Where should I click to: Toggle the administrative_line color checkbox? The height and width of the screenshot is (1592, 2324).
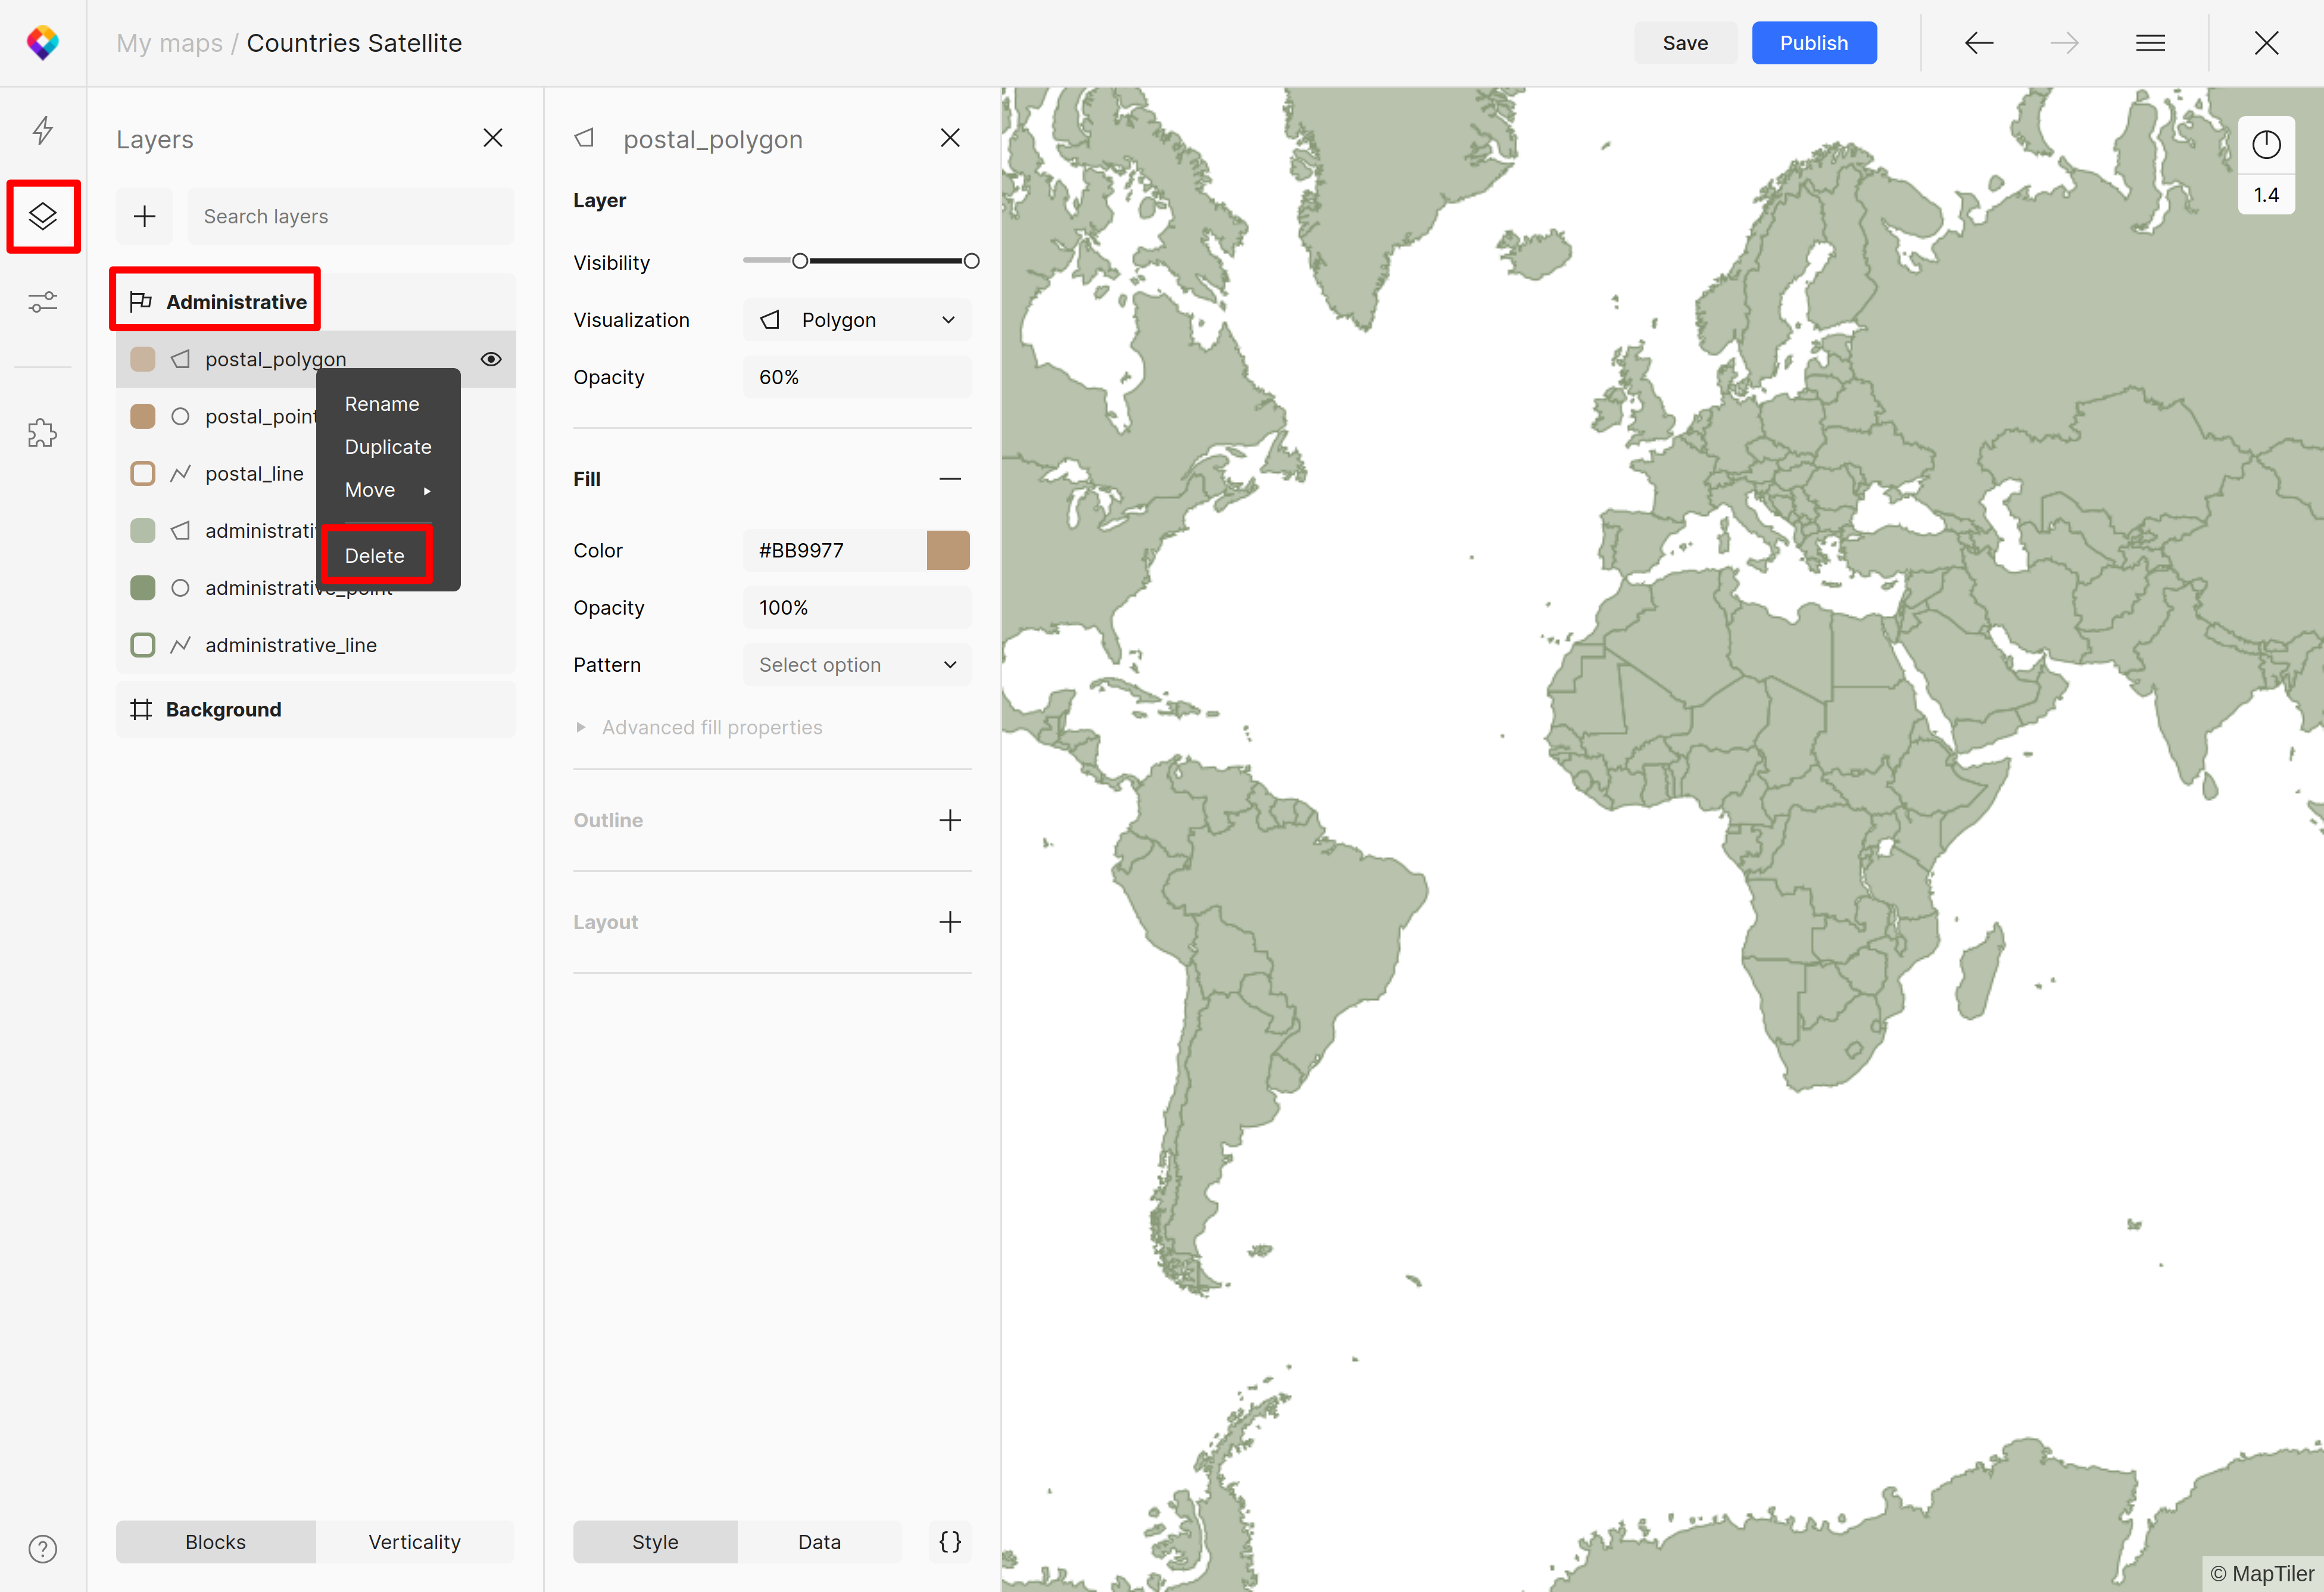[143, 645]
